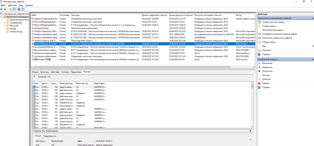The image size is (314, 146).
Task: Expand the Вид submenu arrow
Action: click(313, 46)
